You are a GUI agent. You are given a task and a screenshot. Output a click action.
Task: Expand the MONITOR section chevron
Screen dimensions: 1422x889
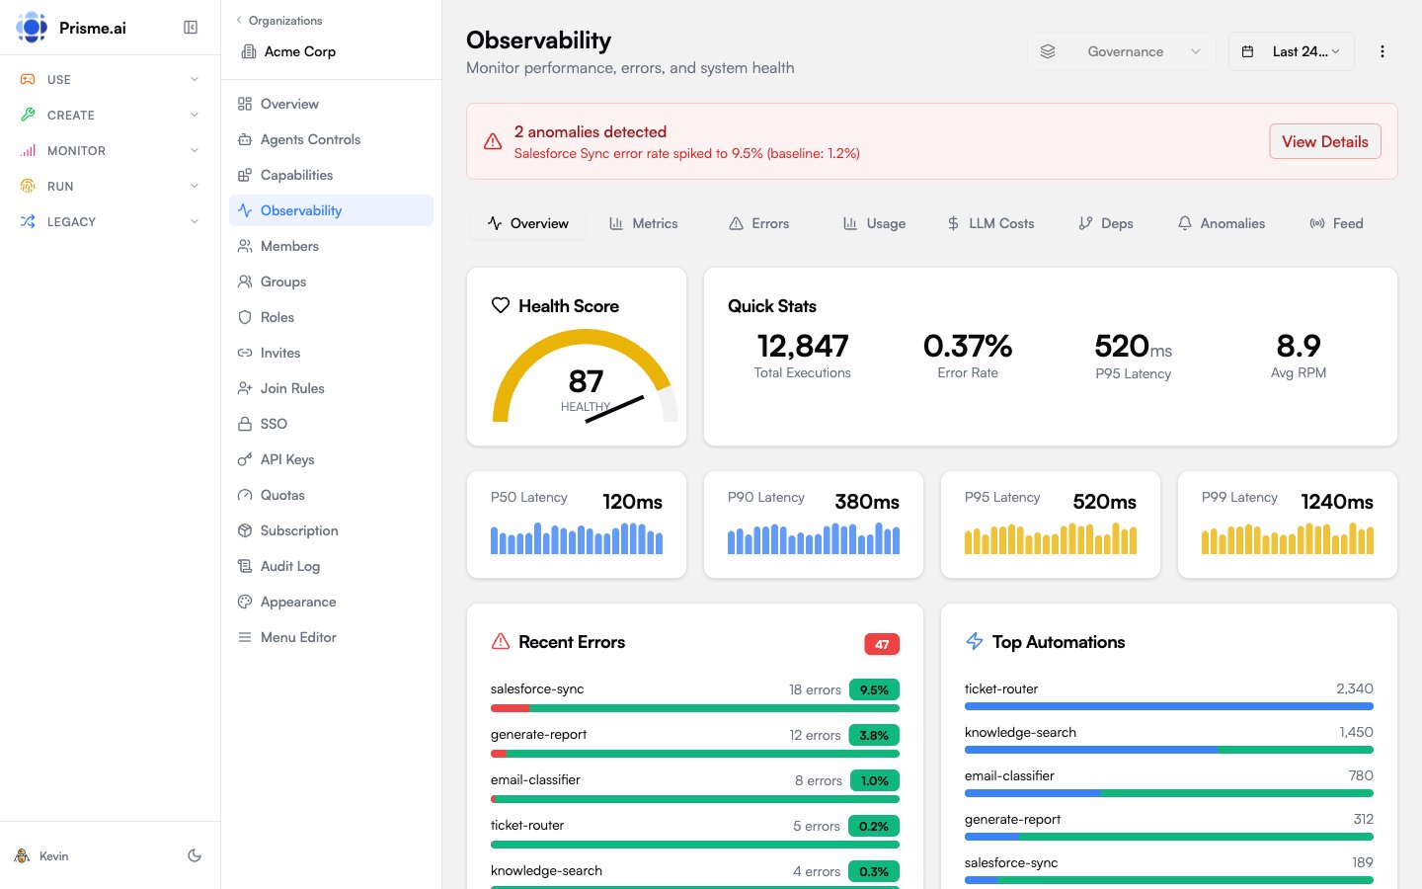pyautogui.click(x=195, y=150)
